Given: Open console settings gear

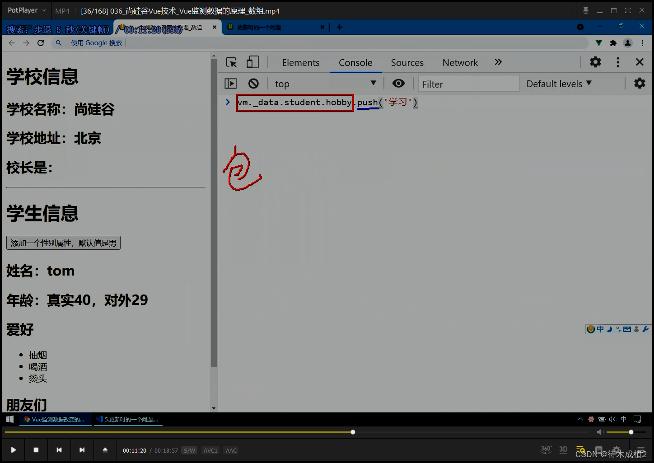Looking at the screenshot, I should click(x=640, y=83).
